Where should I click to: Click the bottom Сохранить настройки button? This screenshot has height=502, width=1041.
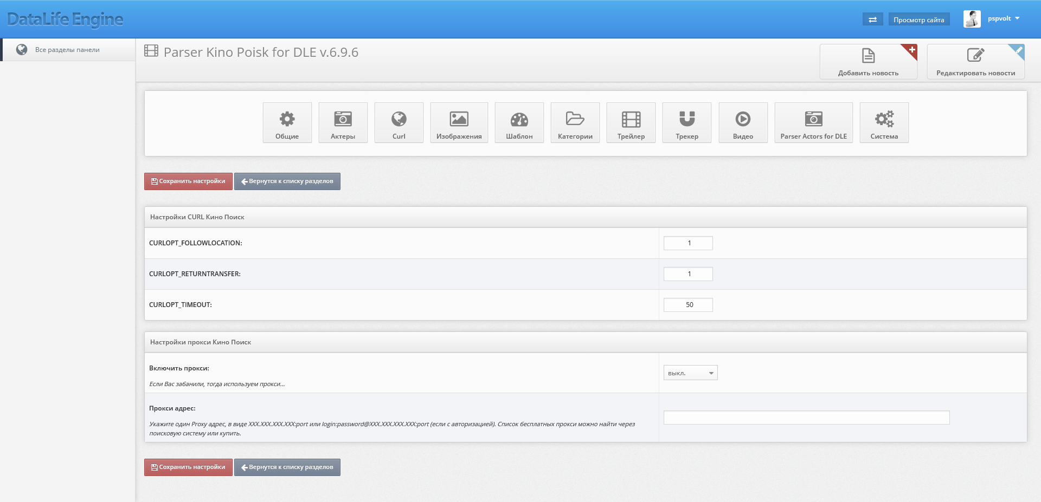[188, 467]
